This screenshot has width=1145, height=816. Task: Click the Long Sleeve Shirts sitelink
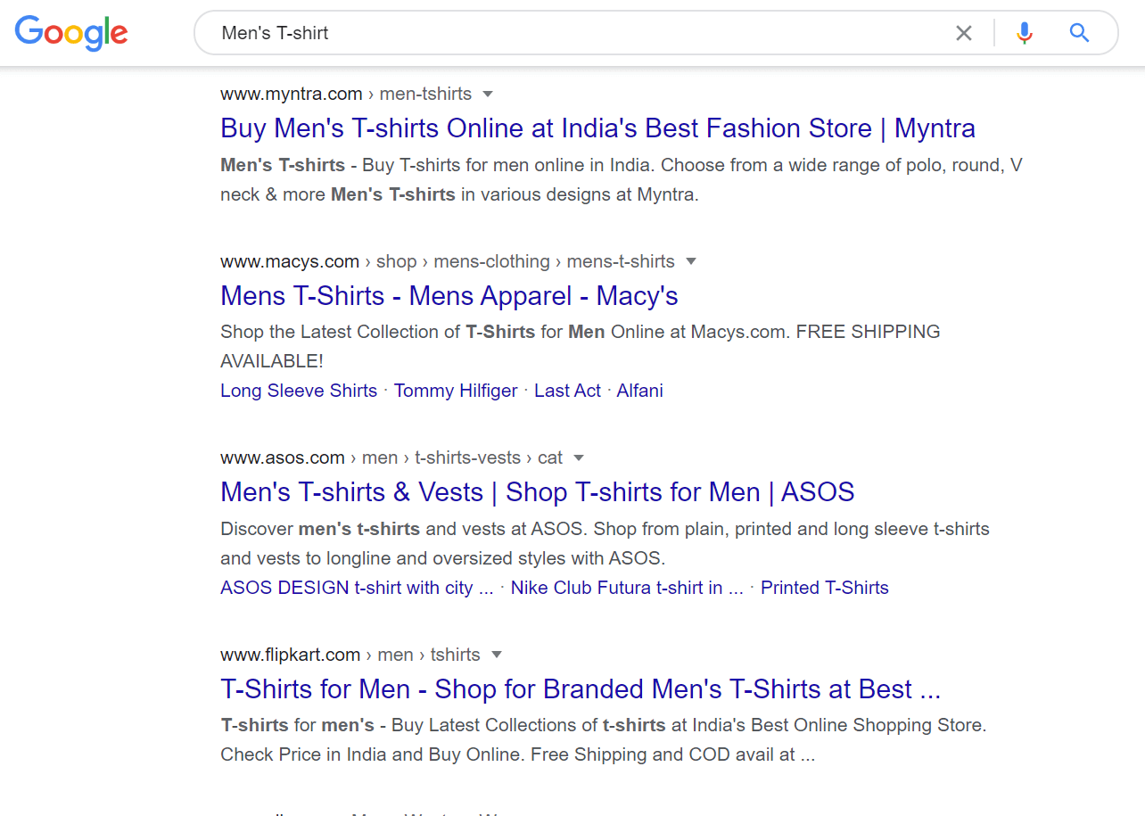coord(299,391)
